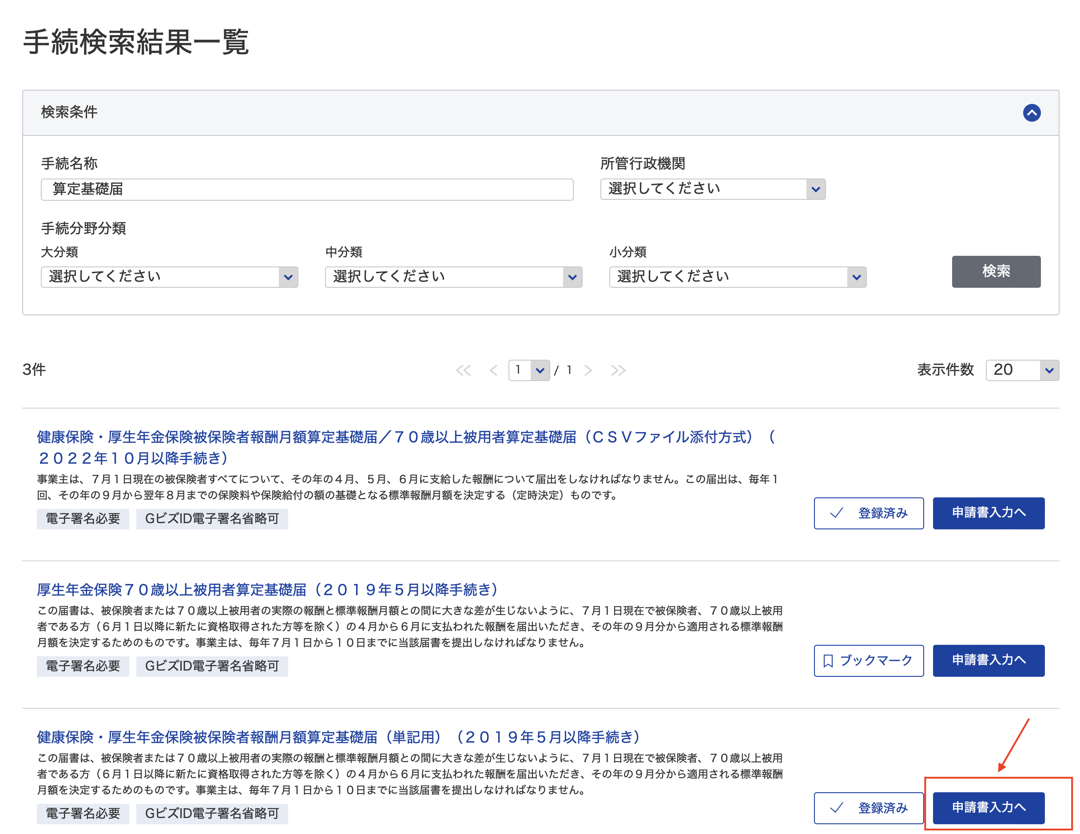
Task: Collapse the 検索条件 panel with chevron icon
Action: tap(1031, 113)
